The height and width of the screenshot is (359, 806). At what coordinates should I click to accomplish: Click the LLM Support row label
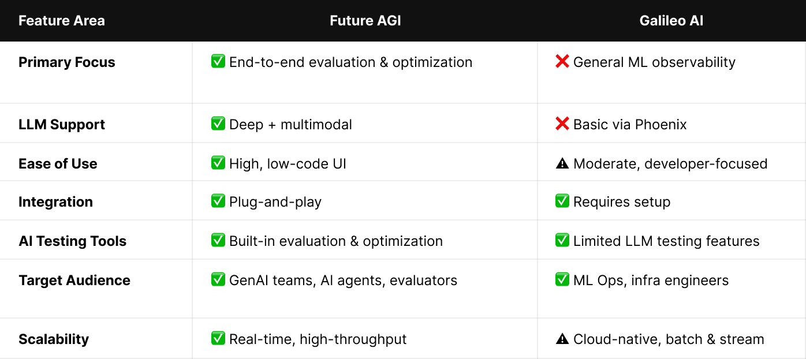62,125
